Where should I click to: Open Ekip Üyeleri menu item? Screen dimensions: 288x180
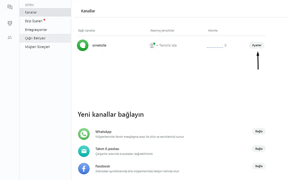point(34,21)
